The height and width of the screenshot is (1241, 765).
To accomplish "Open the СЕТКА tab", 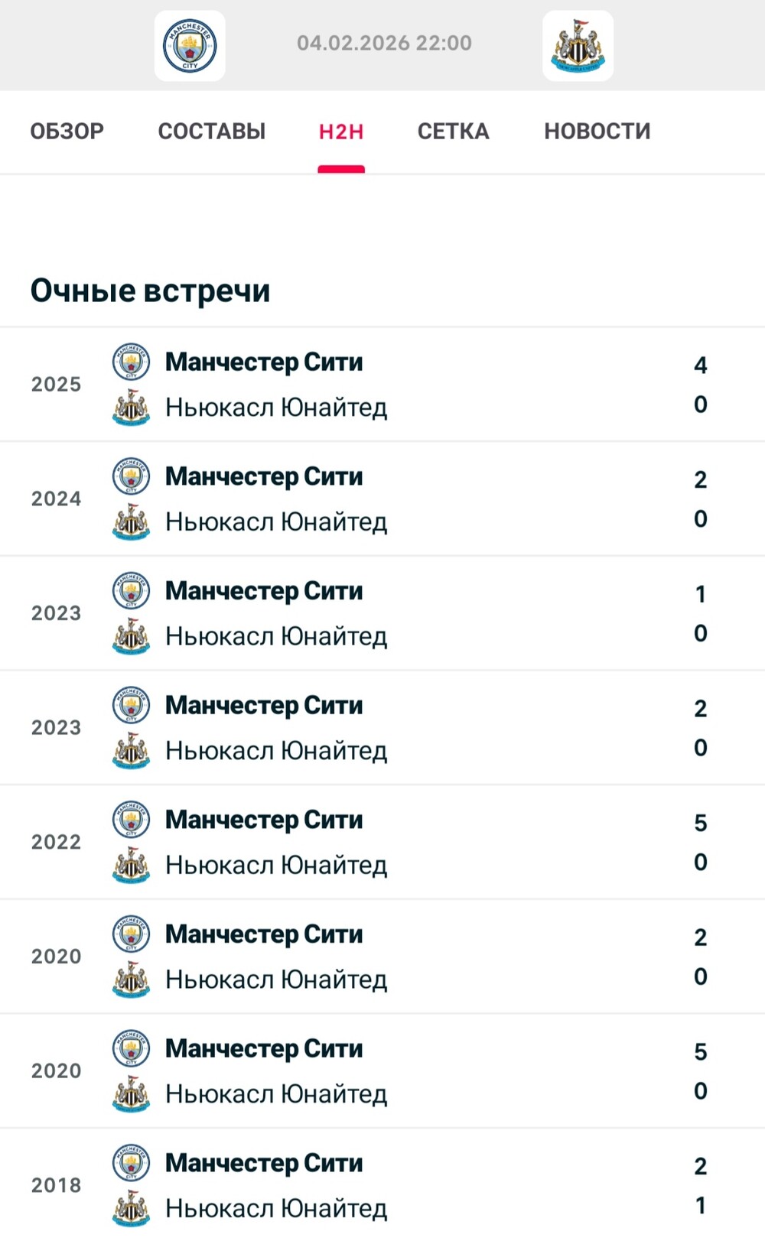I will (453, 132).
